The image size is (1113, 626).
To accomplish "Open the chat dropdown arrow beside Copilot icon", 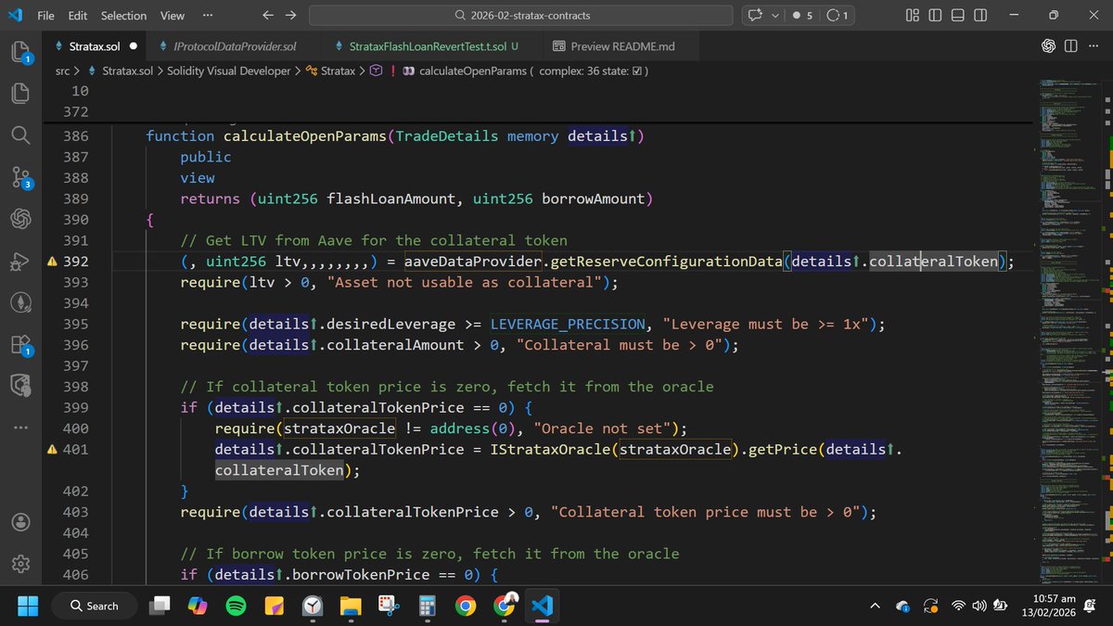I will click(775, 15).
